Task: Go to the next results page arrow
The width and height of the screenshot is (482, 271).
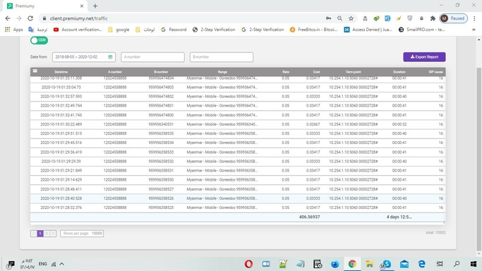Action: [53, 234]
